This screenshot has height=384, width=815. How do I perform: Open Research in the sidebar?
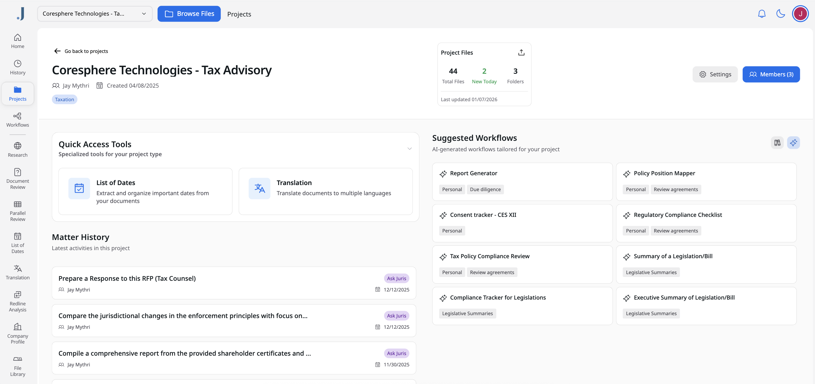[18, 149]
